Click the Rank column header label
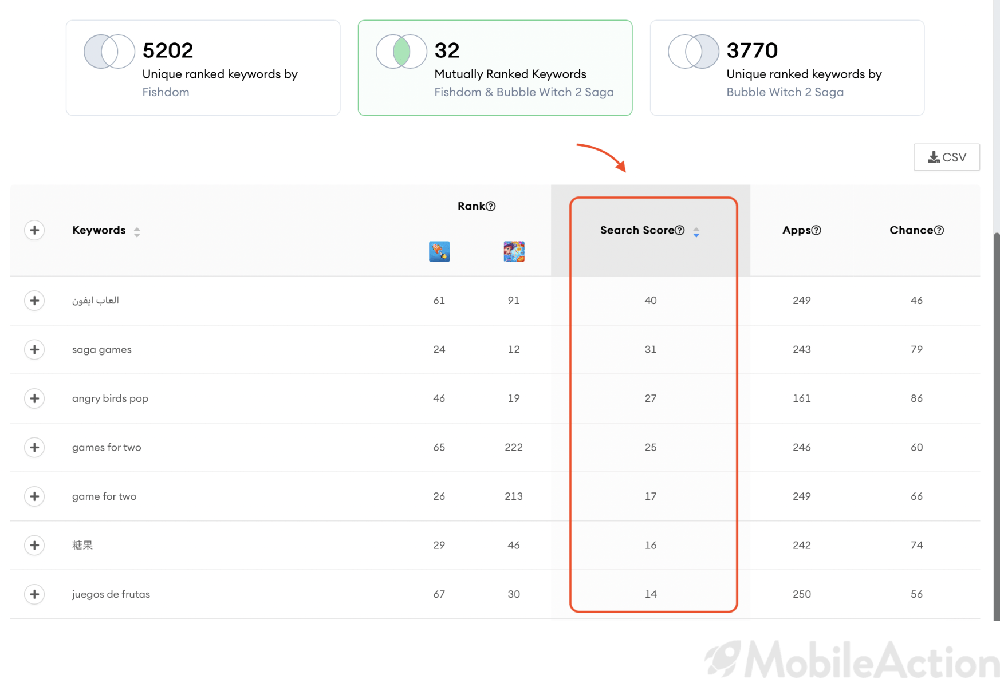The height and width of the screenshot is (679, 1000). 471,206
